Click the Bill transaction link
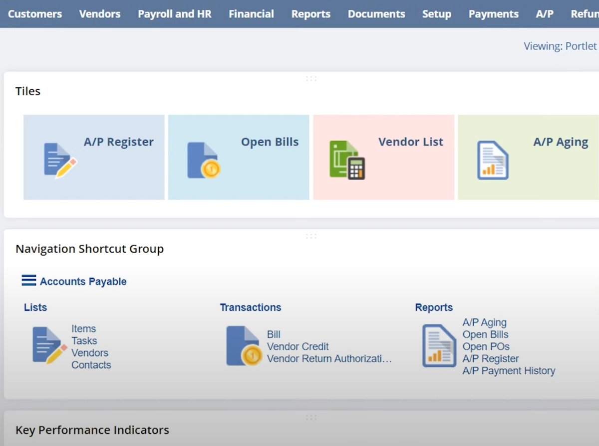 click(x=274, y=334)
